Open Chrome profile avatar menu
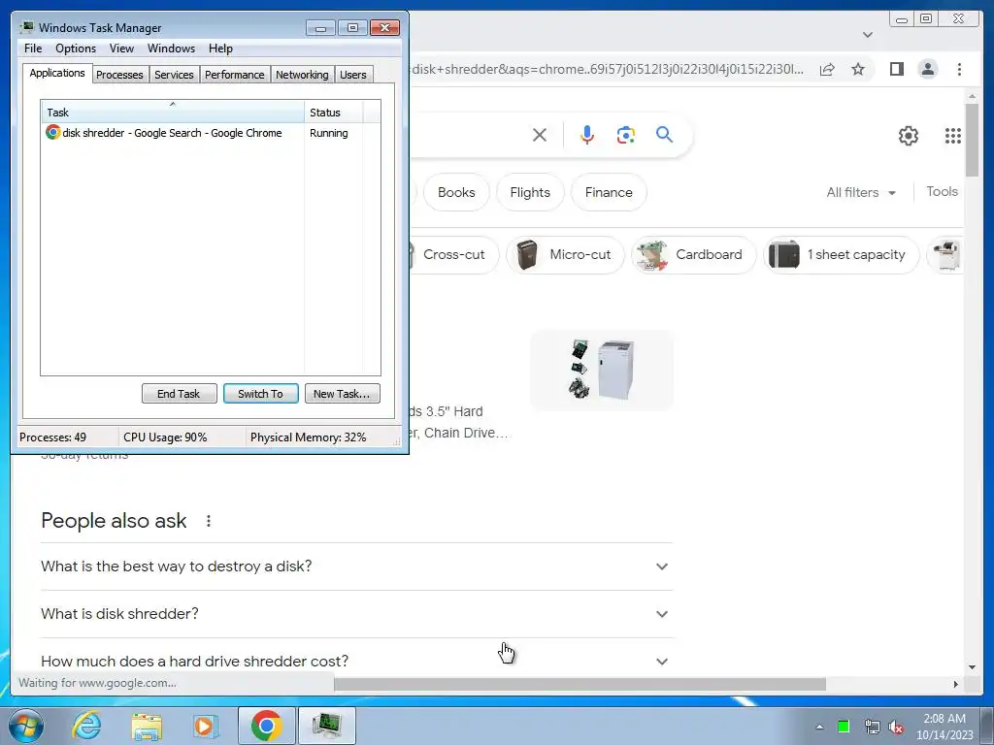The width and height of the screenshot is (994, 745). pyautogui.click(x=927, y=69)
